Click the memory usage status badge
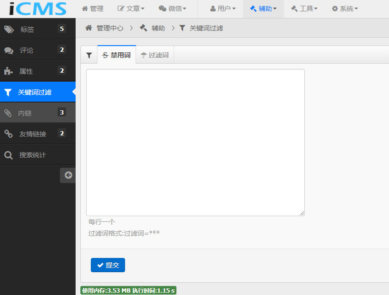 click(128, 290)
